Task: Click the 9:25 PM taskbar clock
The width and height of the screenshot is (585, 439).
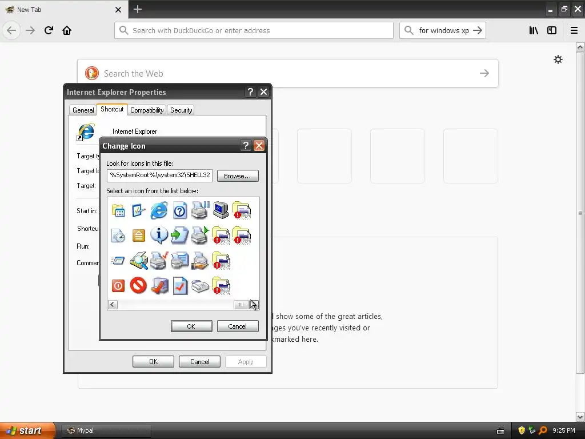Action: 564,430
